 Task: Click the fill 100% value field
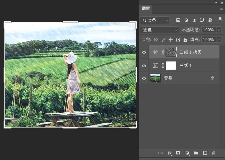pyautogui.click(x=209, y=40)
